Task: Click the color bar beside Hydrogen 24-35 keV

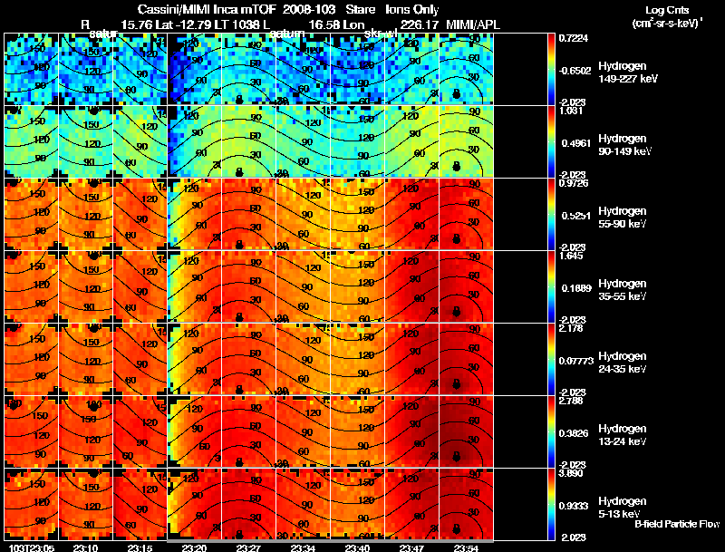Action: tap(551, 359)
